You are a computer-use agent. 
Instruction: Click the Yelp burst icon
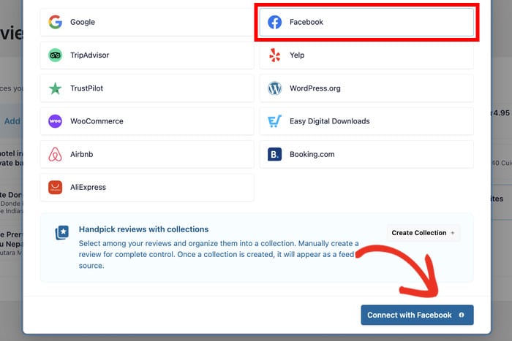click(x=274, y=55)
